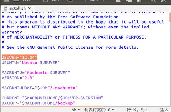
Task: Click the comment "# but comes WITHOUT ANY WARRANTY"
Action: pos(75,27)
